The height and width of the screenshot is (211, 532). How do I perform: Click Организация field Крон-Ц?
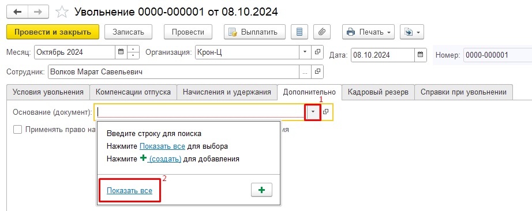247,52
